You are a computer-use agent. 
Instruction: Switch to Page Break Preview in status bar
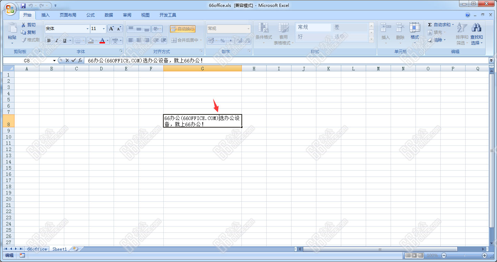pyautogui.click(x=420, y=255)
